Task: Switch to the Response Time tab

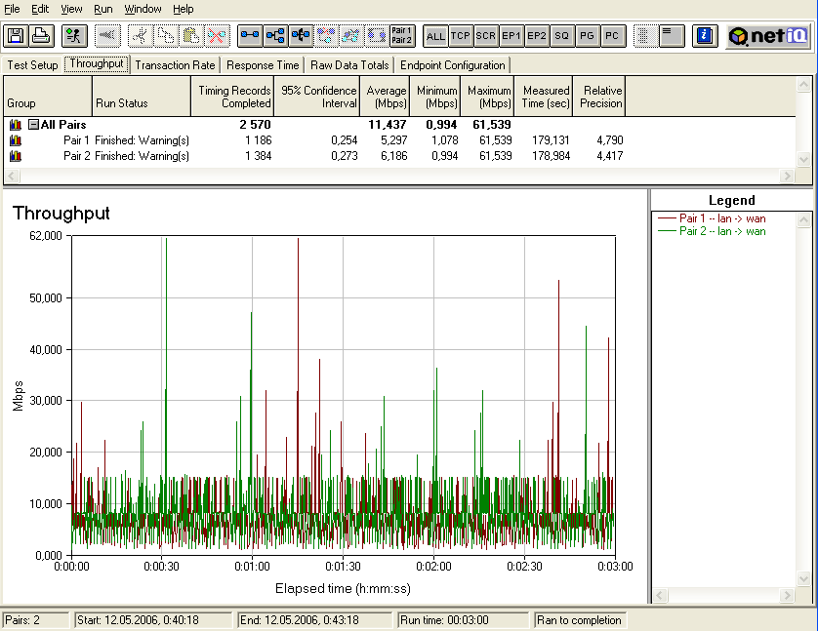Action: pyautogui.click(x=263, y=65)
